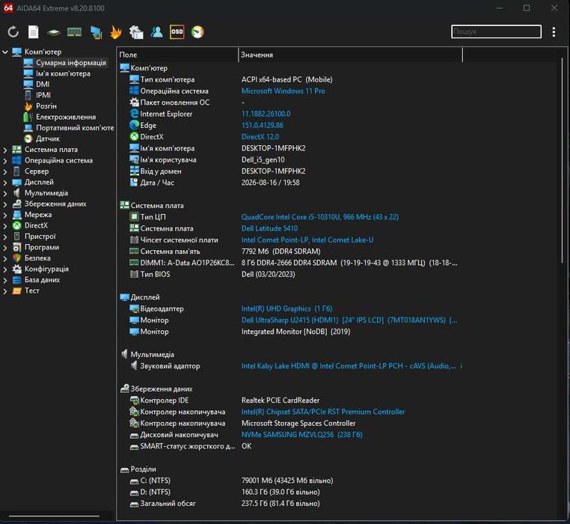Open NVMe SAMSUNG MZVLQ256 link
The image size is (570, 524).
[x=301, y=435]
